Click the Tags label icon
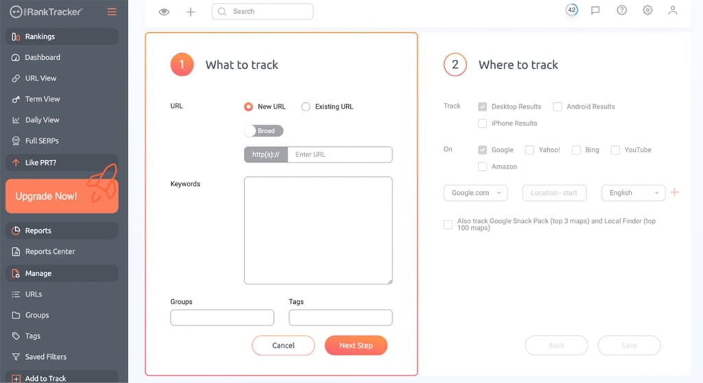The image size is (703, 383). [x=16, y=336]
